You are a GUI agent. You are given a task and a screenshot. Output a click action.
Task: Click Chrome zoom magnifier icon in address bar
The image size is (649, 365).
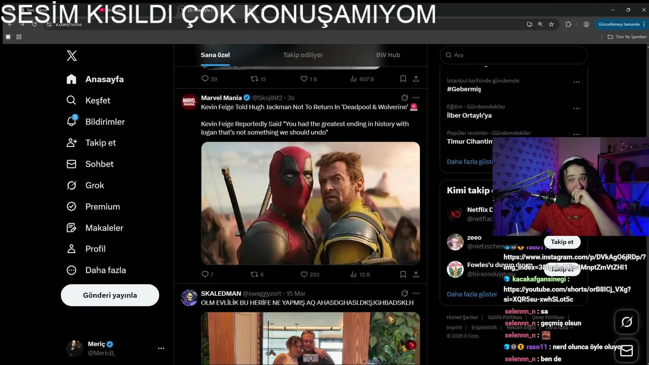[x=540, y=24]
